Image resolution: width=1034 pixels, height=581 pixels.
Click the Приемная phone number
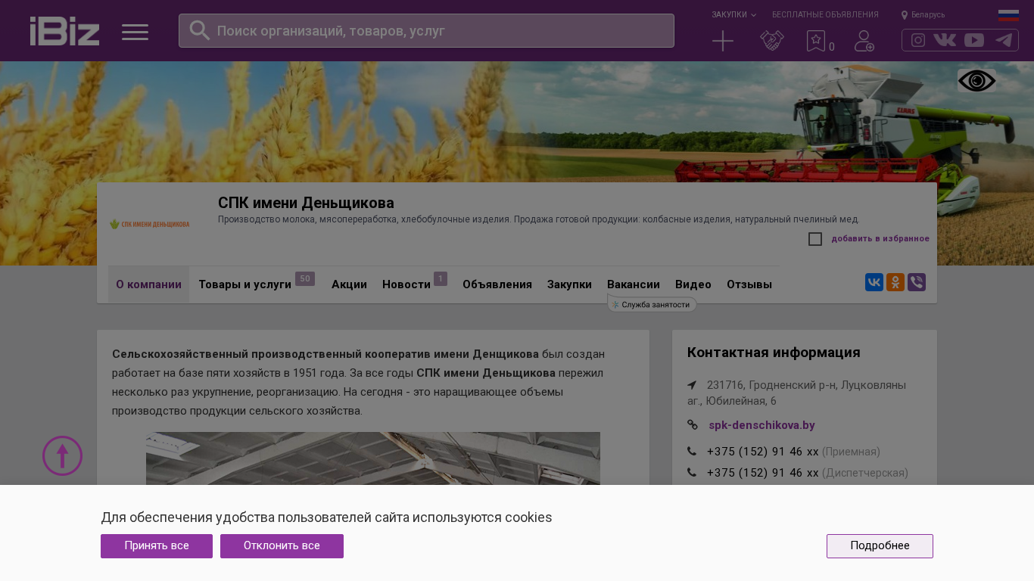click(763, 452)
